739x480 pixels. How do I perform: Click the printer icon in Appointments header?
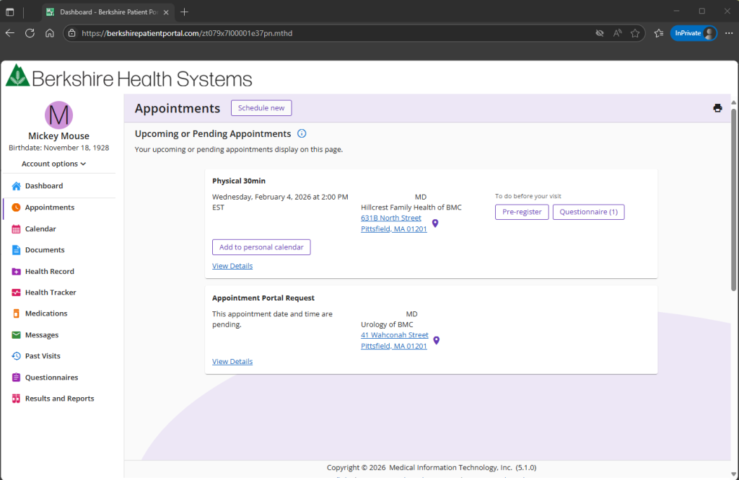click(x=717, y=108)
